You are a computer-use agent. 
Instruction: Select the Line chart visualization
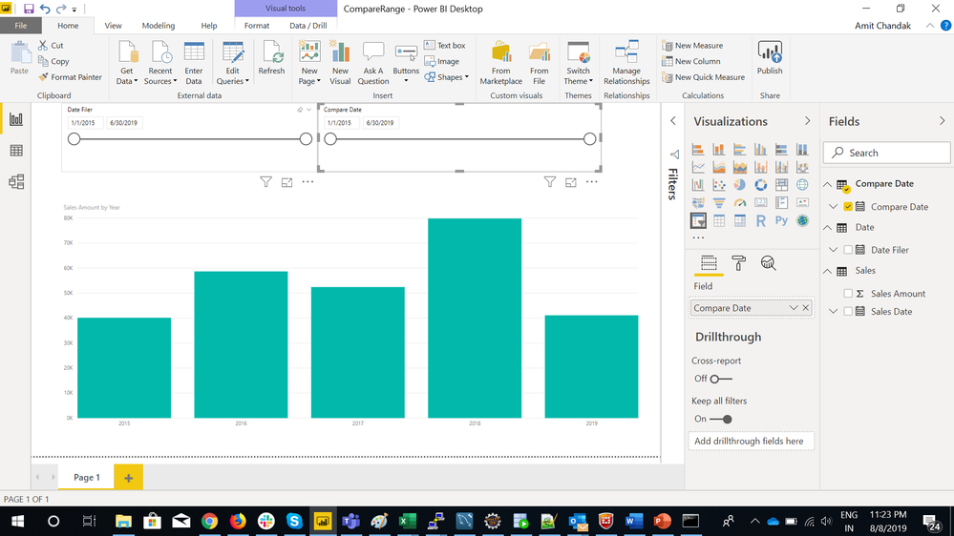[x=698, y=167]
